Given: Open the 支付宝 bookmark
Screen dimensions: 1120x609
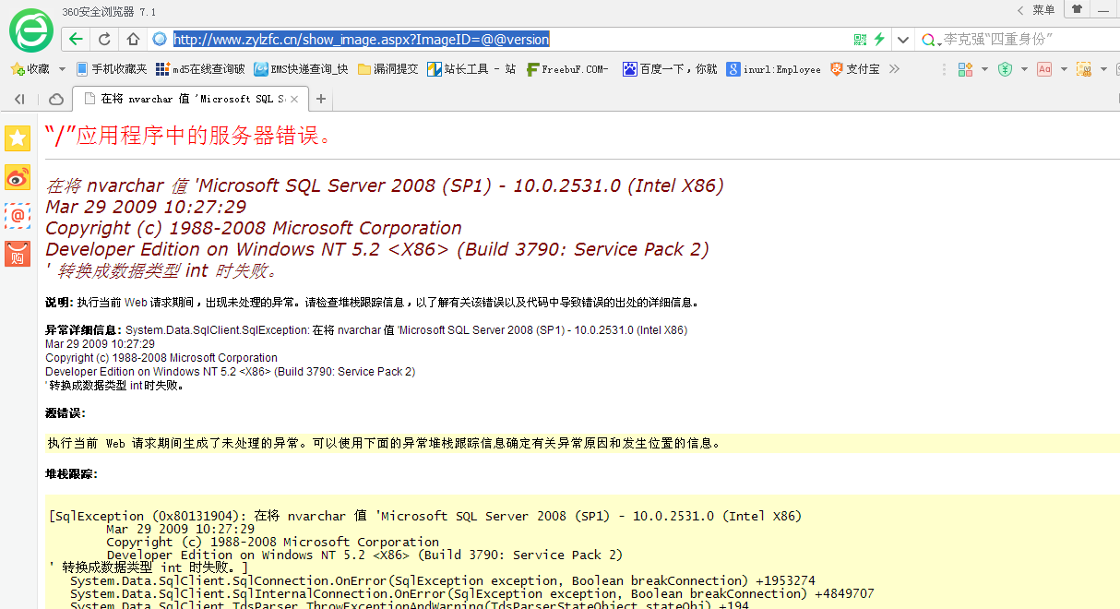Looking at the screenshot, I should pos(854,69).
